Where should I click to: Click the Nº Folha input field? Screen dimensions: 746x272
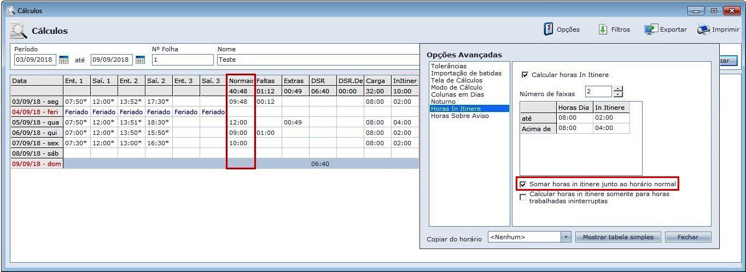click(182, 60)
